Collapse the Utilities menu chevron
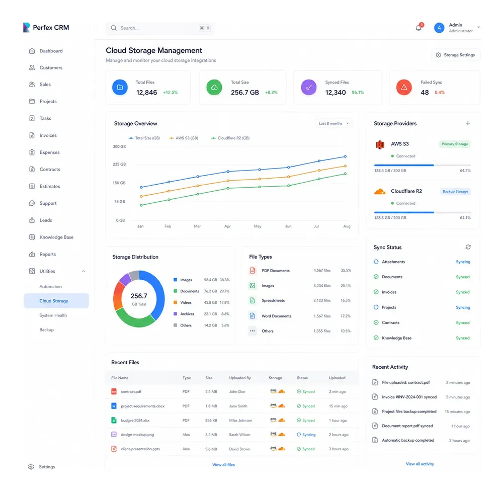Screen dimensions: 503x492 click(83, 271)
